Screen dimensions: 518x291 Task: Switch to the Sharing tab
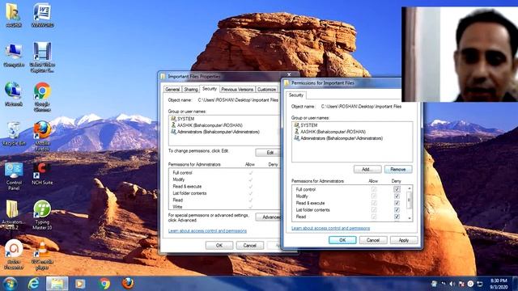click(x=191, y=90)
